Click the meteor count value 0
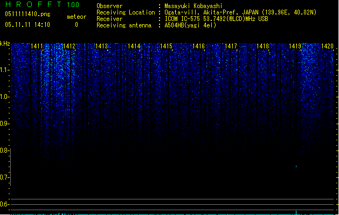The width and height of the screenshot is (339, 215). click(77, 25)
